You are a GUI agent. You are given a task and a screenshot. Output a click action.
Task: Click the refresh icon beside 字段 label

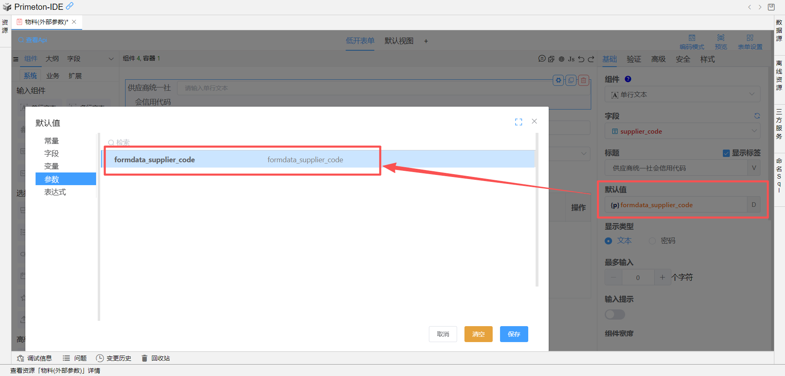[757, 116]
